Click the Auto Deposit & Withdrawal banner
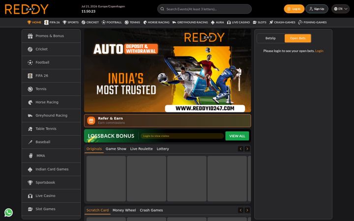This screenshot has width=354, height=221. tap(168, 71)
